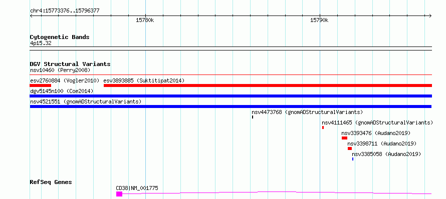Click the CD38|NM_001775 gene label

click(x=137, y=188)
